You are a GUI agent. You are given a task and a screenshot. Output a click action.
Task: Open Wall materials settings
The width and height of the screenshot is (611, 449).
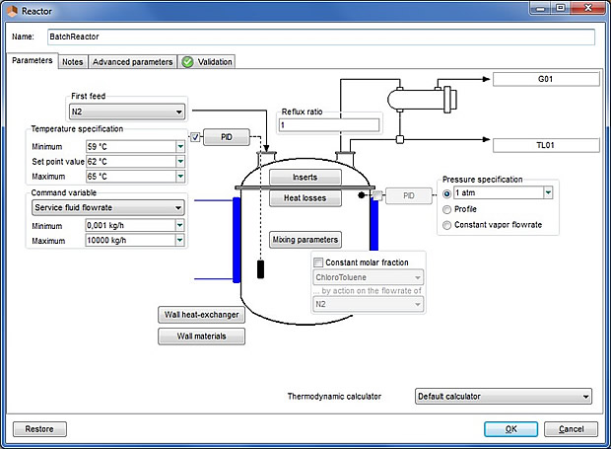coord(201,337)
